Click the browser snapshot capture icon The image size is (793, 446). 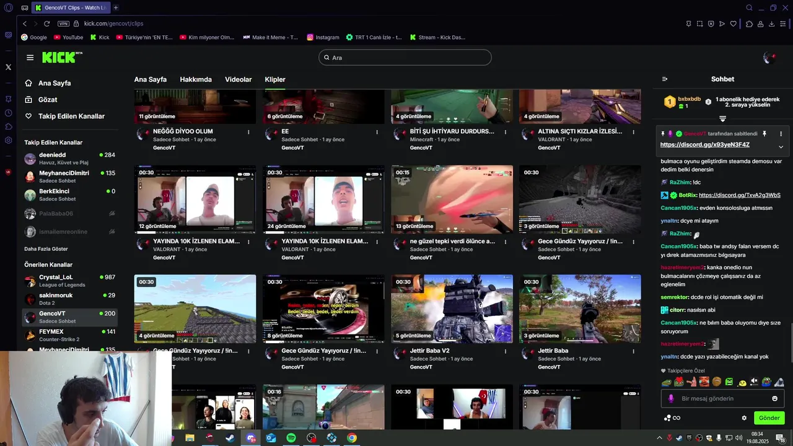coord(699,24)
